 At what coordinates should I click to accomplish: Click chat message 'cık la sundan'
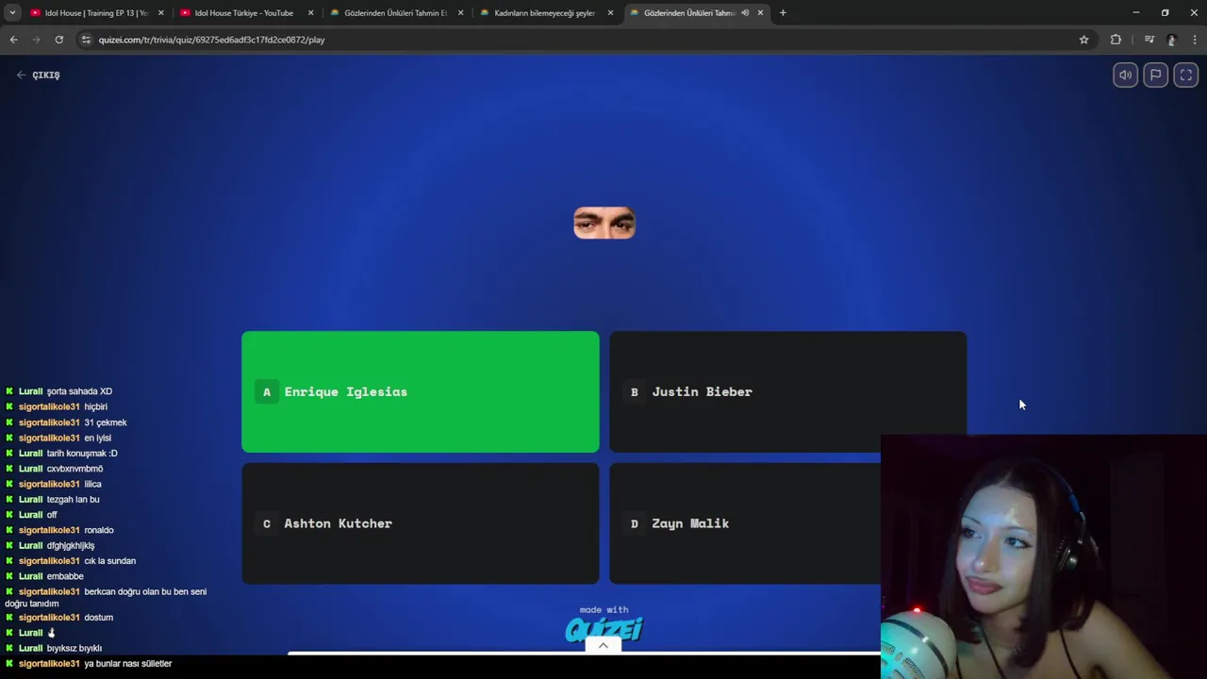click(x=110, y=561)
